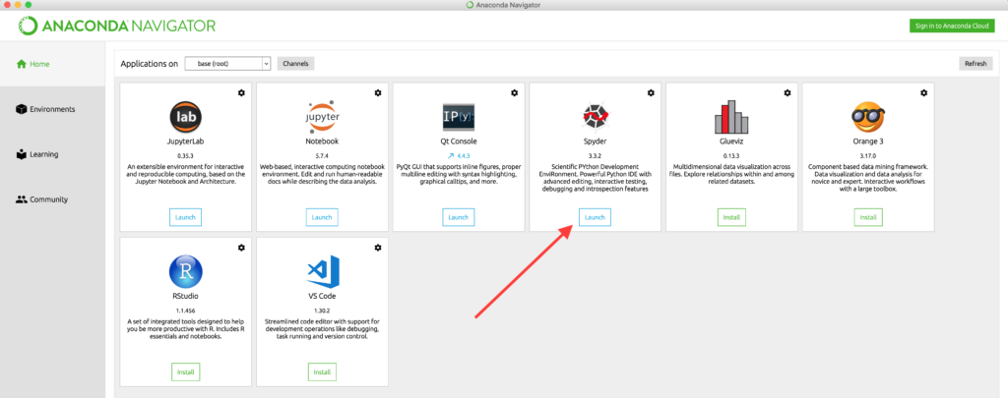Viewport: 1008px width, 398px height.
Task: Click the 'Applications on' label
Action: coord(150,64)
